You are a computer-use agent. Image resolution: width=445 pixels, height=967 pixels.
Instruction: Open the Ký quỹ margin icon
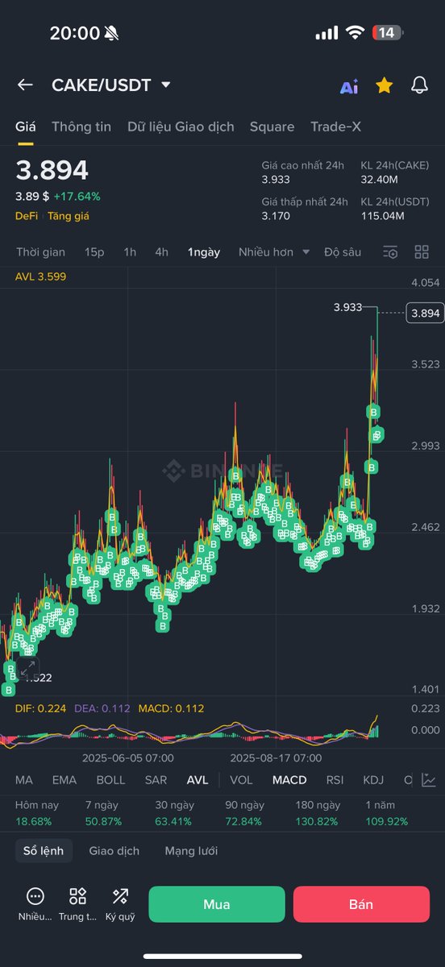[120, 904]
